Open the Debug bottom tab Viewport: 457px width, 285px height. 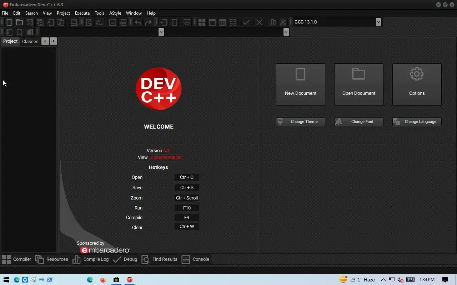coord(125,259)
